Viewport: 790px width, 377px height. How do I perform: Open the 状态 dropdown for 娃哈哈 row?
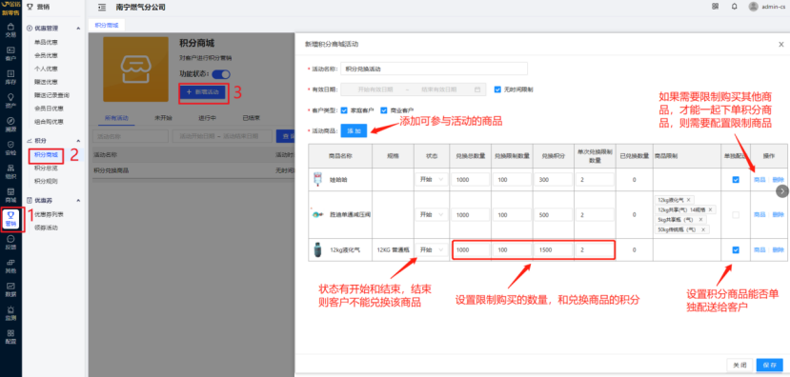(x=432, y=179)
